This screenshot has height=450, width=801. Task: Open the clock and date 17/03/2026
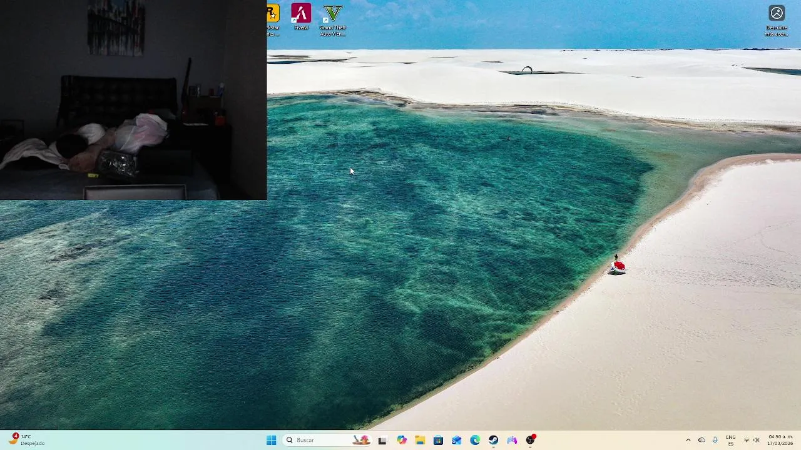pos(780,440)
